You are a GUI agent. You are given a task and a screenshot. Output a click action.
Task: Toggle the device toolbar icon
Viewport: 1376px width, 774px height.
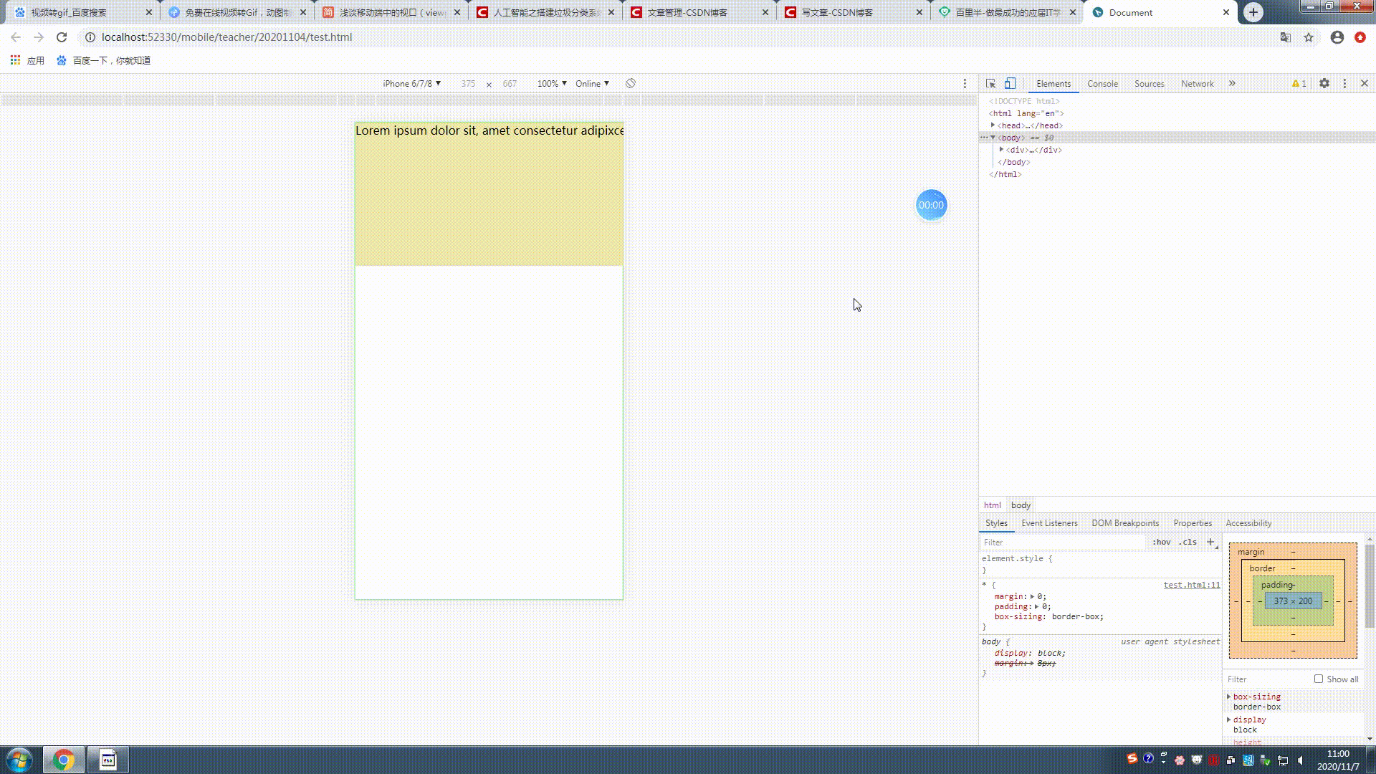click(1010, 84)
